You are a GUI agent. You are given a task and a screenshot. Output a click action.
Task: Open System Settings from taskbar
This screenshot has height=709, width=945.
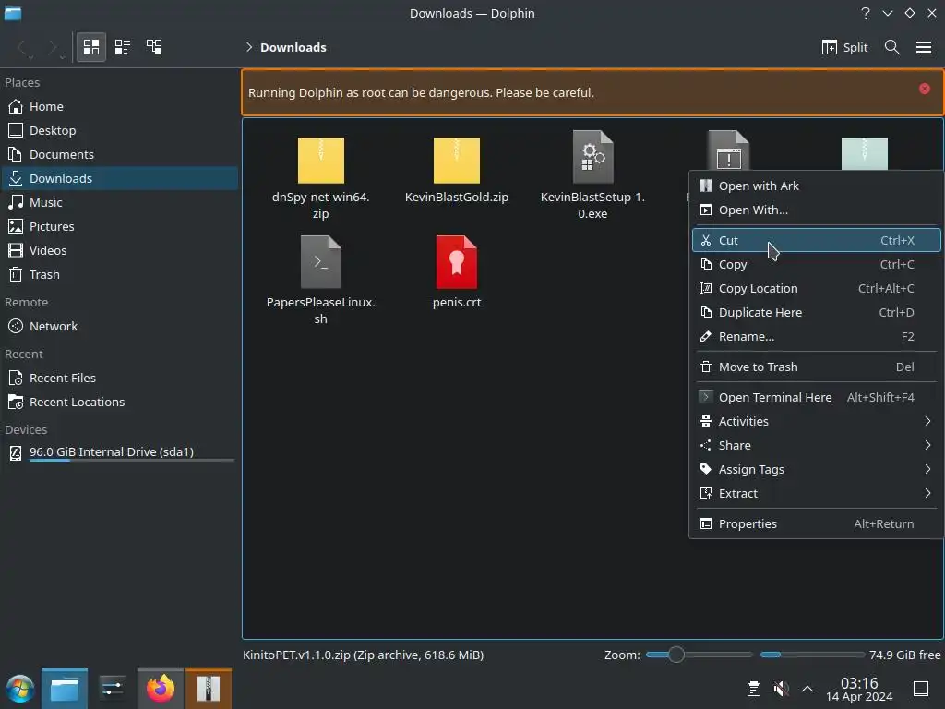point(112,689)
